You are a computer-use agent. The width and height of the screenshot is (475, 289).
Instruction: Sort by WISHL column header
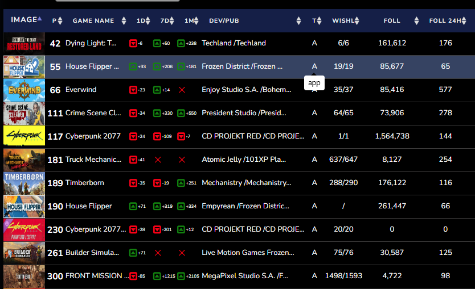346,20
